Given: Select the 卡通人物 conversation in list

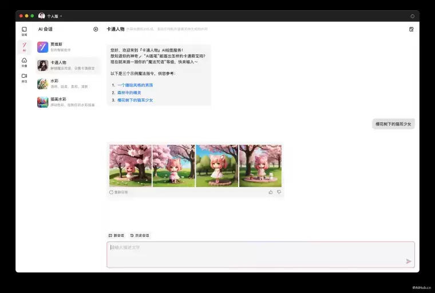Looking at the screenshot, I should click(x=68, y=65).
